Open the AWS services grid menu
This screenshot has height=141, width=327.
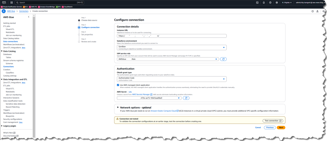[11, 3]
